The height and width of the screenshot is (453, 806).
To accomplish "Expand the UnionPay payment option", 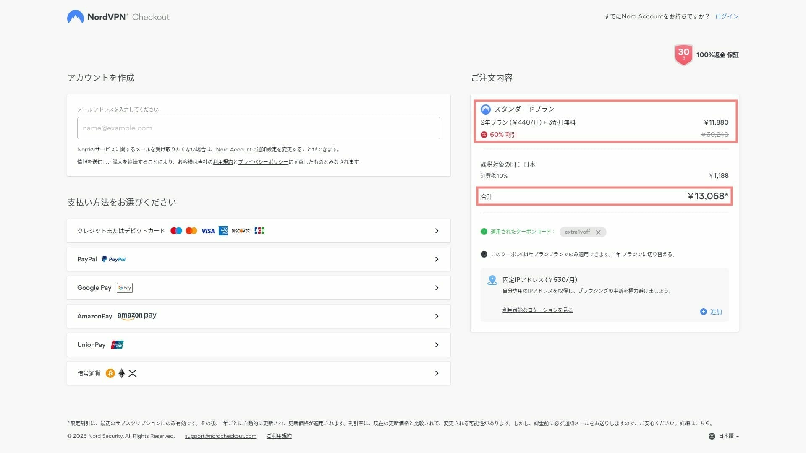I will pyautogui.click(x=259, y=345).
